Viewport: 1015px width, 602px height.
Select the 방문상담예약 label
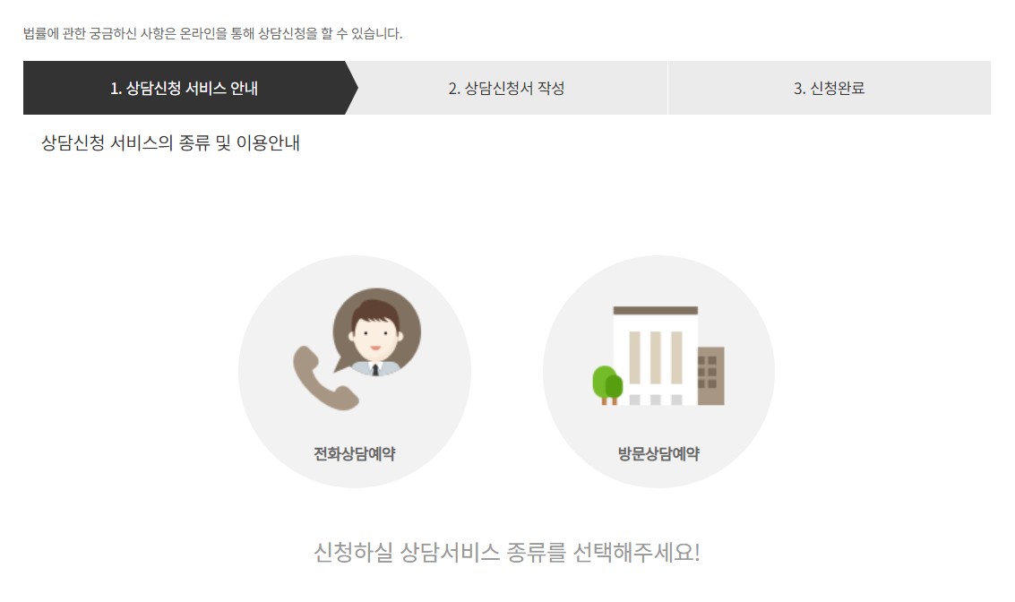tap(658, 454)
